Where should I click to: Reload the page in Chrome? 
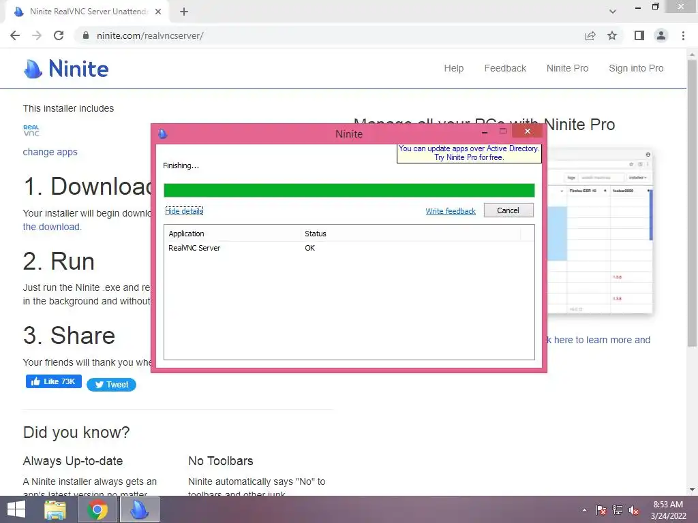[x=59, y=35]
